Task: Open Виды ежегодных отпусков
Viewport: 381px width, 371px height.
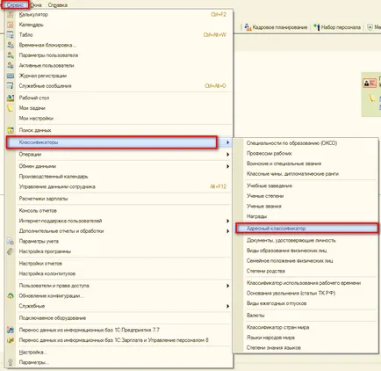Action: coord(277,303)
